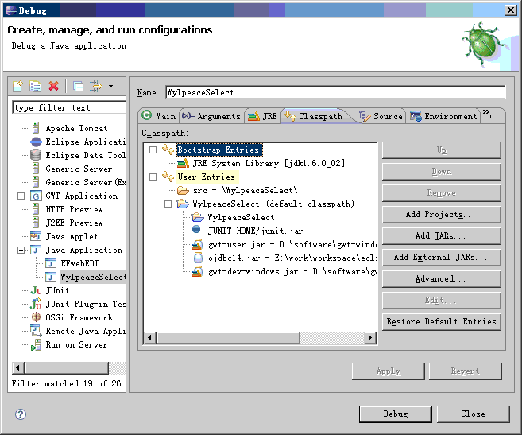This screenshot has height=435, width=522.
Task: Click the Eclipse Data Tools database icon
Action: pos(36,155)
